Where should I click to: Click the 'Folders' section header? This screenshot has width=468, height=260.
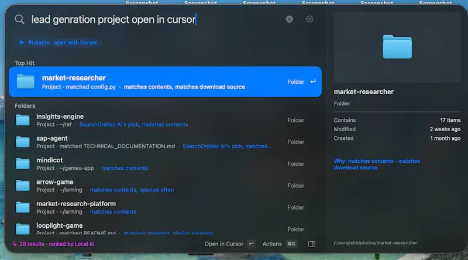[x=25, y=106]
